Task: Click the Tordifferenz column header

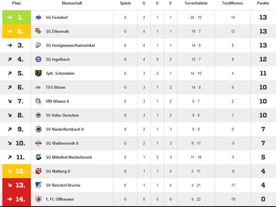Action: pos(233,3)
